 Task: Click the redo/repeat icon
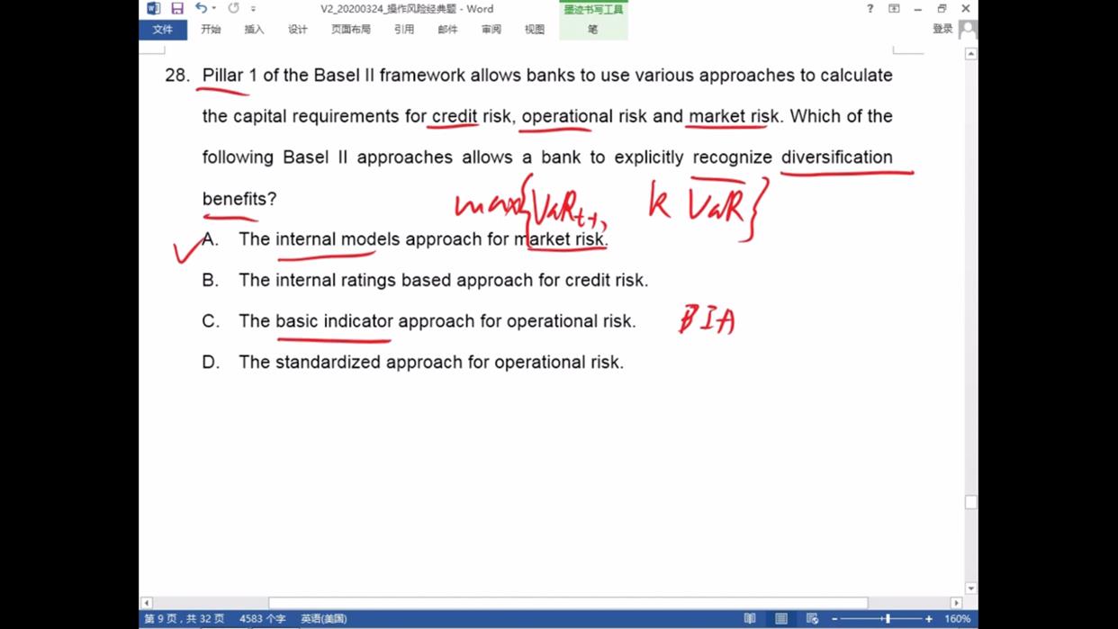[233, 8]
